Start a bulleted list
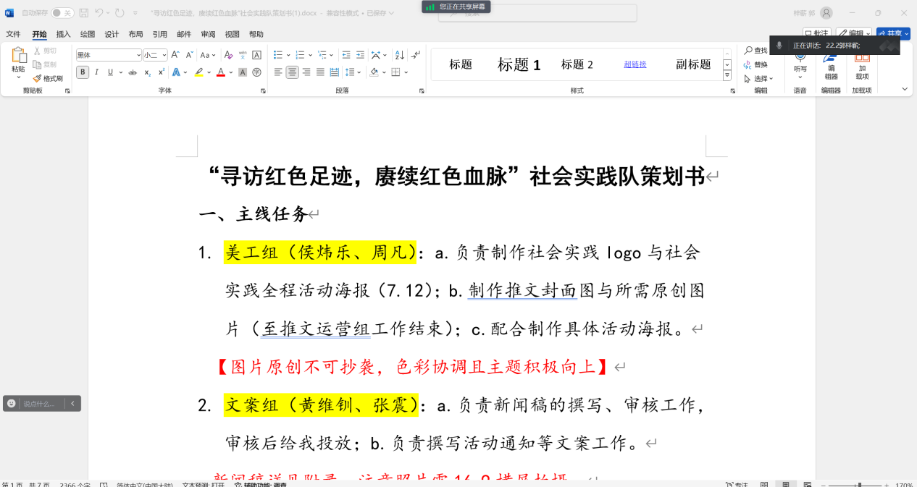This screenshot has height=487, width=917. coord(278,55)
